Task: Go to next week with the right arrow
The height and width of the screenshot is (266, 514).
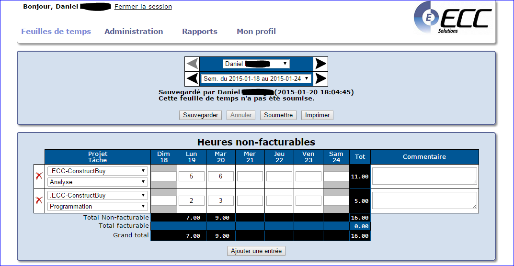Action: (320, 78)
